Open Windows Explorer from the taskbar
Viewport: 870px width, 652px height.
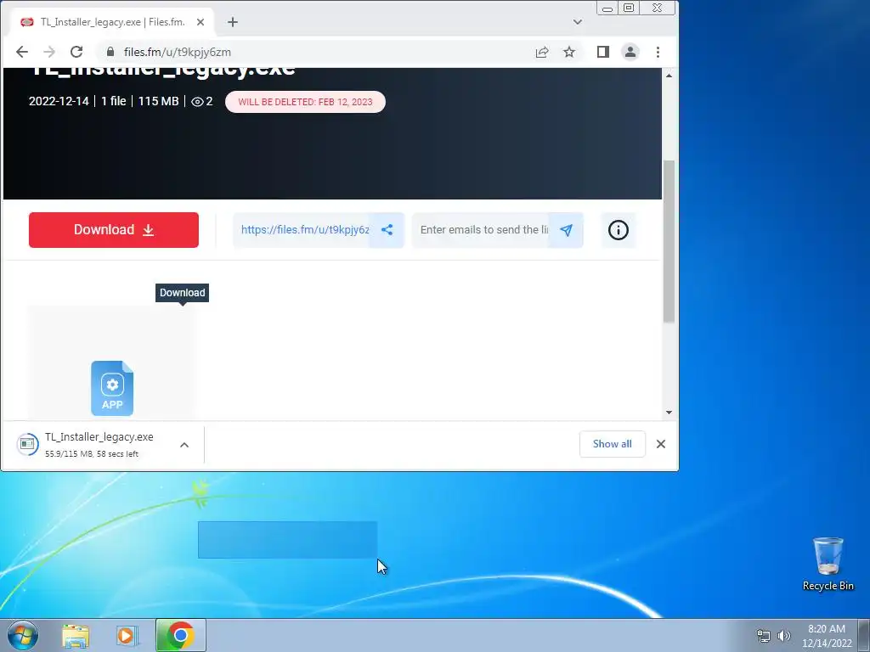point(76,636)
